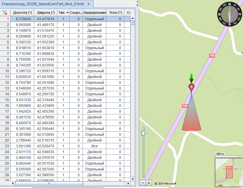
Task: Select latitude cell 42,506440
Action: pyautogui.click(x=46, y=129)
